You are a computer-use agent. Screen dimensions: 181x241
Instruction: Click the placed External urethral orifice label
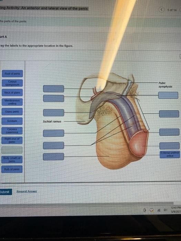tap(170, 154)
